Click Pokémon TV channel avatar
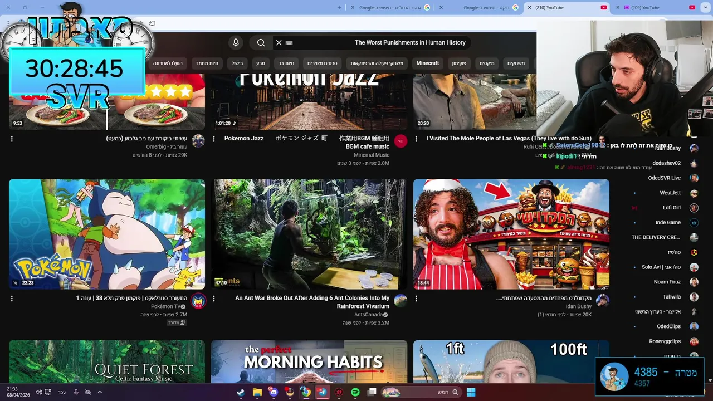This screenshot has height=401, width=713. pos(198,301)
